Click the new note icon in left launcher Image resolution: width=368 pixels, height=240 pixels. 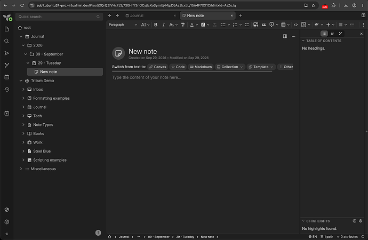pyautogui.click(x=6, y=29)
